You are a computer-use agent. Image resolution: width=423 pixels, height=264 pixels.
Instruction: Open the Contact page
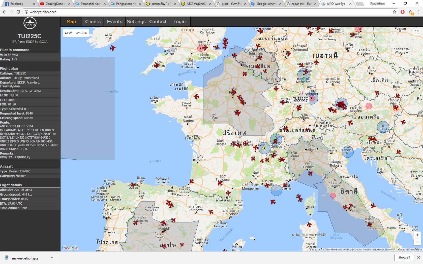(x=158, y=22)
